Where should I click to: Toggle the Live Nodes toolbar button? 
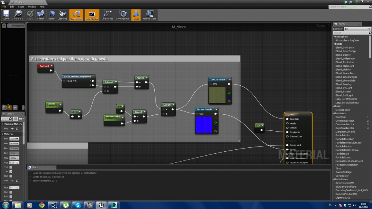pos(107,15)
